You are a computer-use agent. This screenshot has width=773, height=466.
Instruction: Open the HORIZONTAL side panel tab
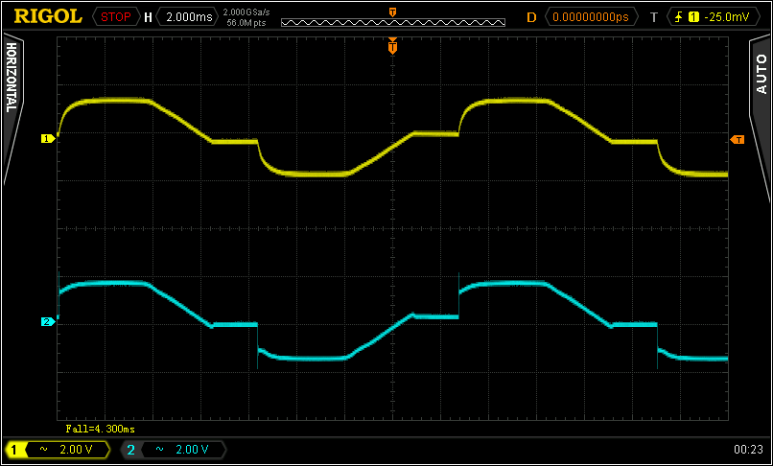12,78
